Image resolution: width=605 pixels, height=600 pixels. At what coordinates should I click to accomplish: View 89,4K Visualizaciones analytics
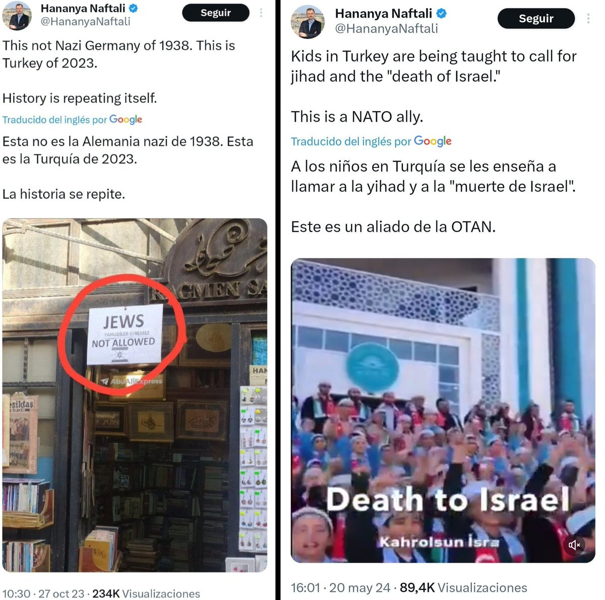463,588
